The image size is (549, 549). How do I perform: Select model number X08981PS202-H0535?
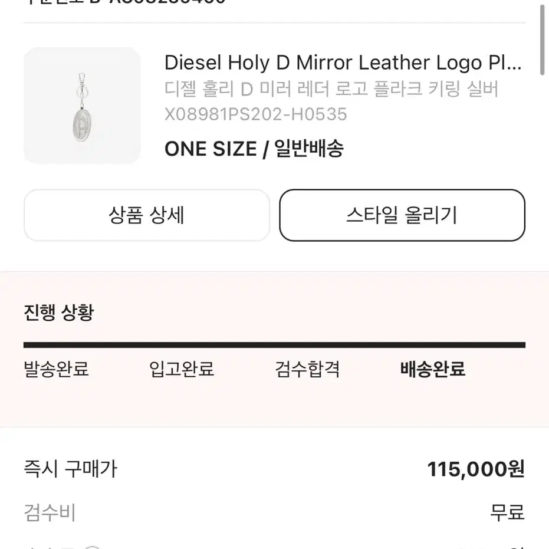tap(255, 114)
